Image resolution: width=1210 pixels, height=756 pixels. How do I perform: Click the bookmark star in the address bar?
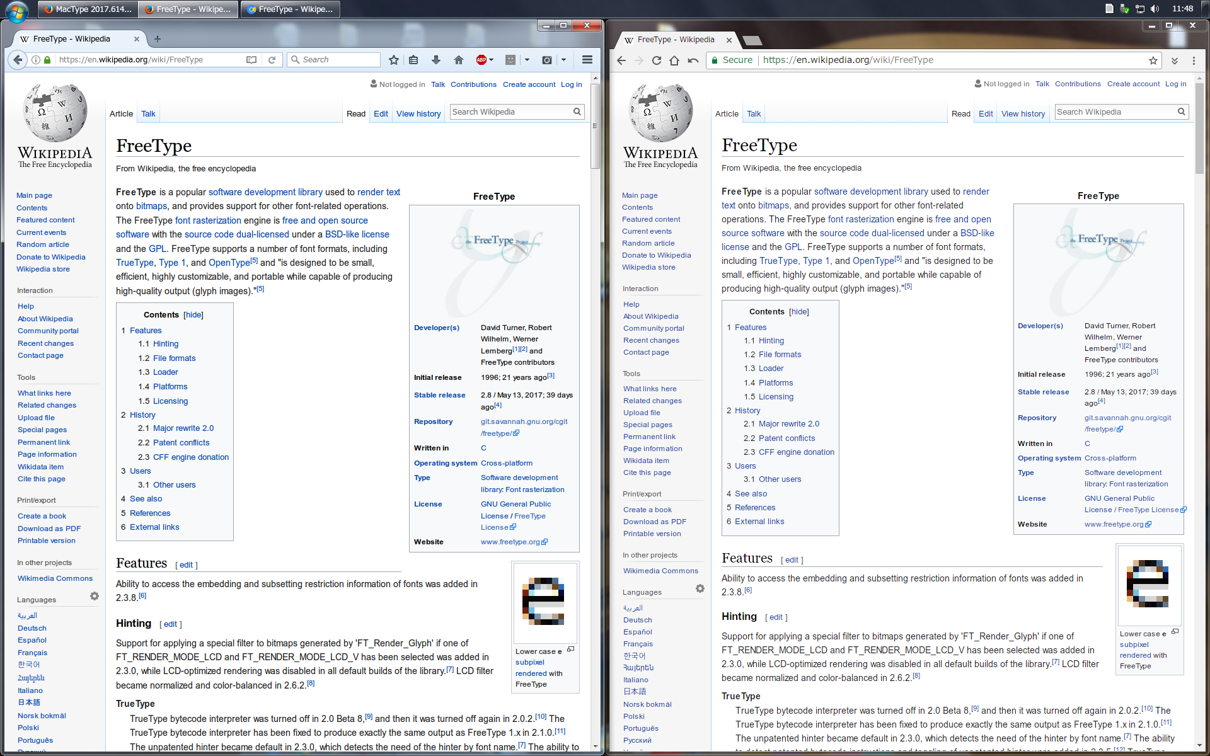tap(393, 60)
